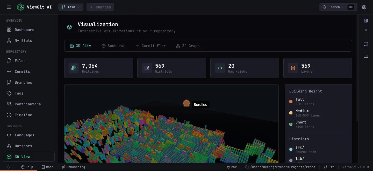
Task: Go to My Stats
Action: coord(29,41)
